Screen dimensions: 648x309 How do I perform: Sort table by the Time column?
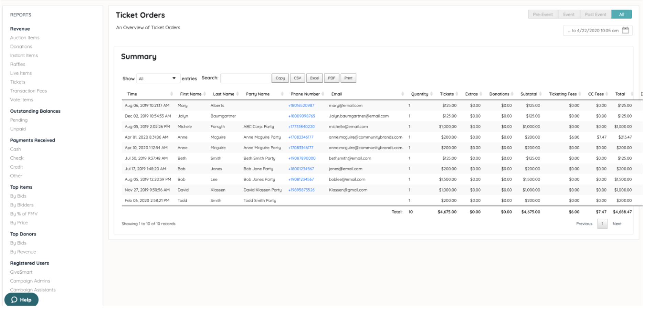pos(132,94)
